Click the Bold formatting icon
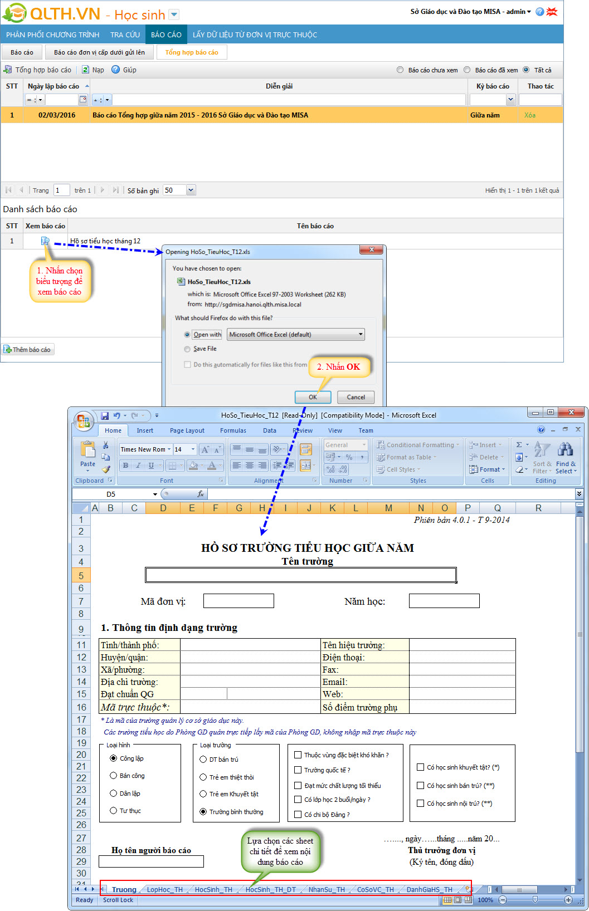The image size is (589, 911). 125,466
